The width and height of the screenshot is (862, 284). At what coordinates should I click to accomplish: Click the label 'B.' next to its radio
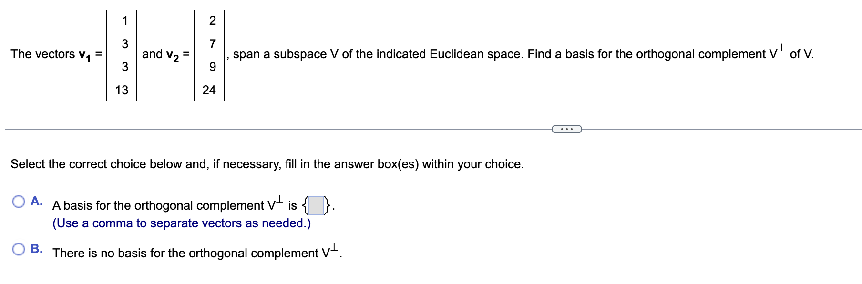click(x=37, y=248)
